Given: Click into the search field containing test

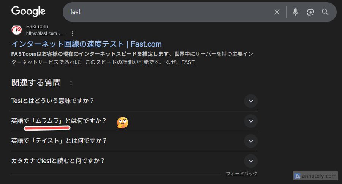Looking at the screenshot, I should click(167, 12).
